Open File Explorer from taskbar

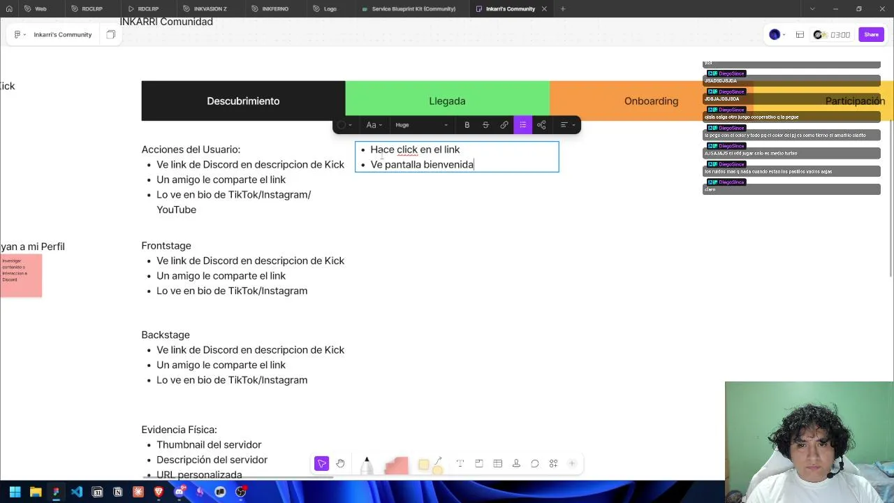tap(36, 492)
